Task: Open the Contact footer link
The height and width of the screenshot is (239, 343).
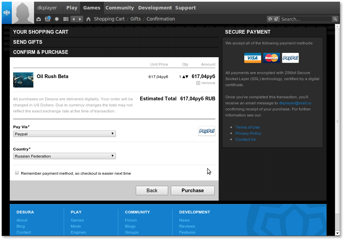Action: click(x=24, y=233)
